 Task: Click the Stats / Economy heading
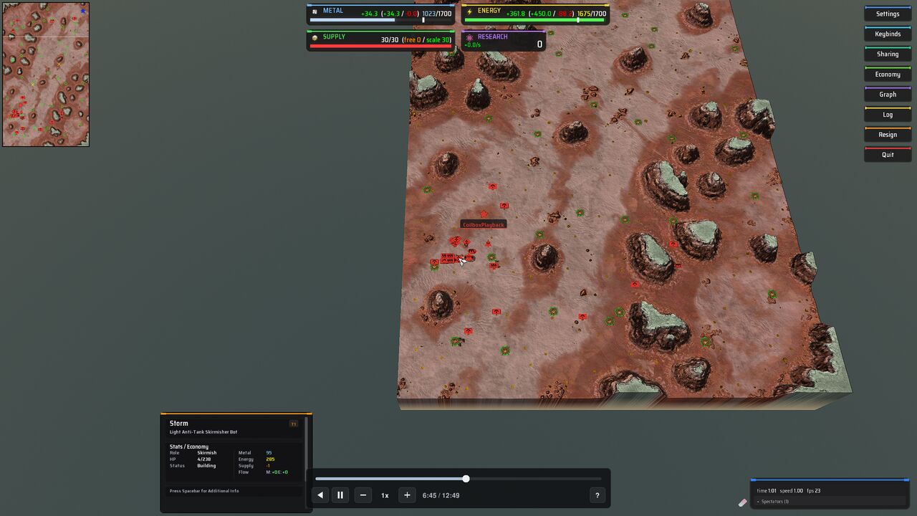[189, 446]
